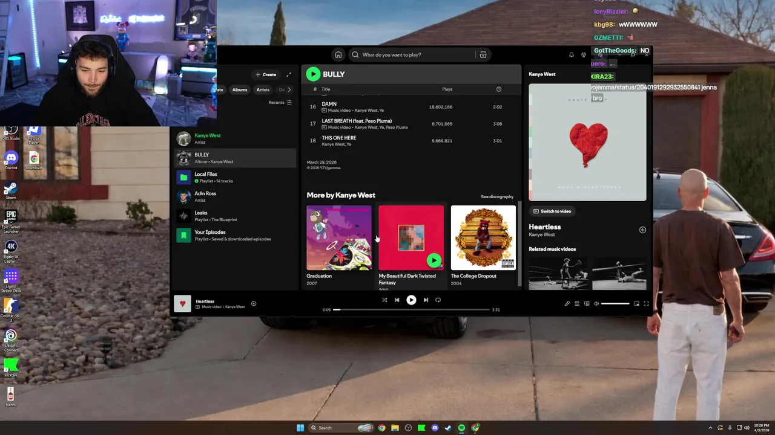Expand Your Library to full view

[289, 74]
